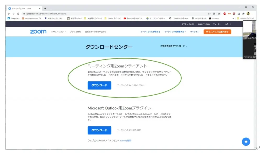Click the red ABP adblock extension icon
This screenshot has width=268, height=153.
(x=225, y=14)
